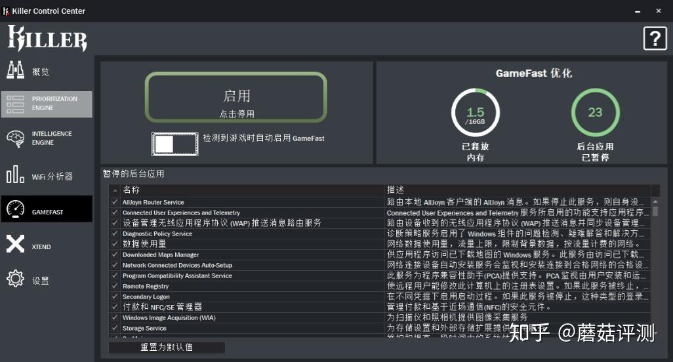
Task: Select Windows Image Acquisition description text
Action: [x=457, y=317]
